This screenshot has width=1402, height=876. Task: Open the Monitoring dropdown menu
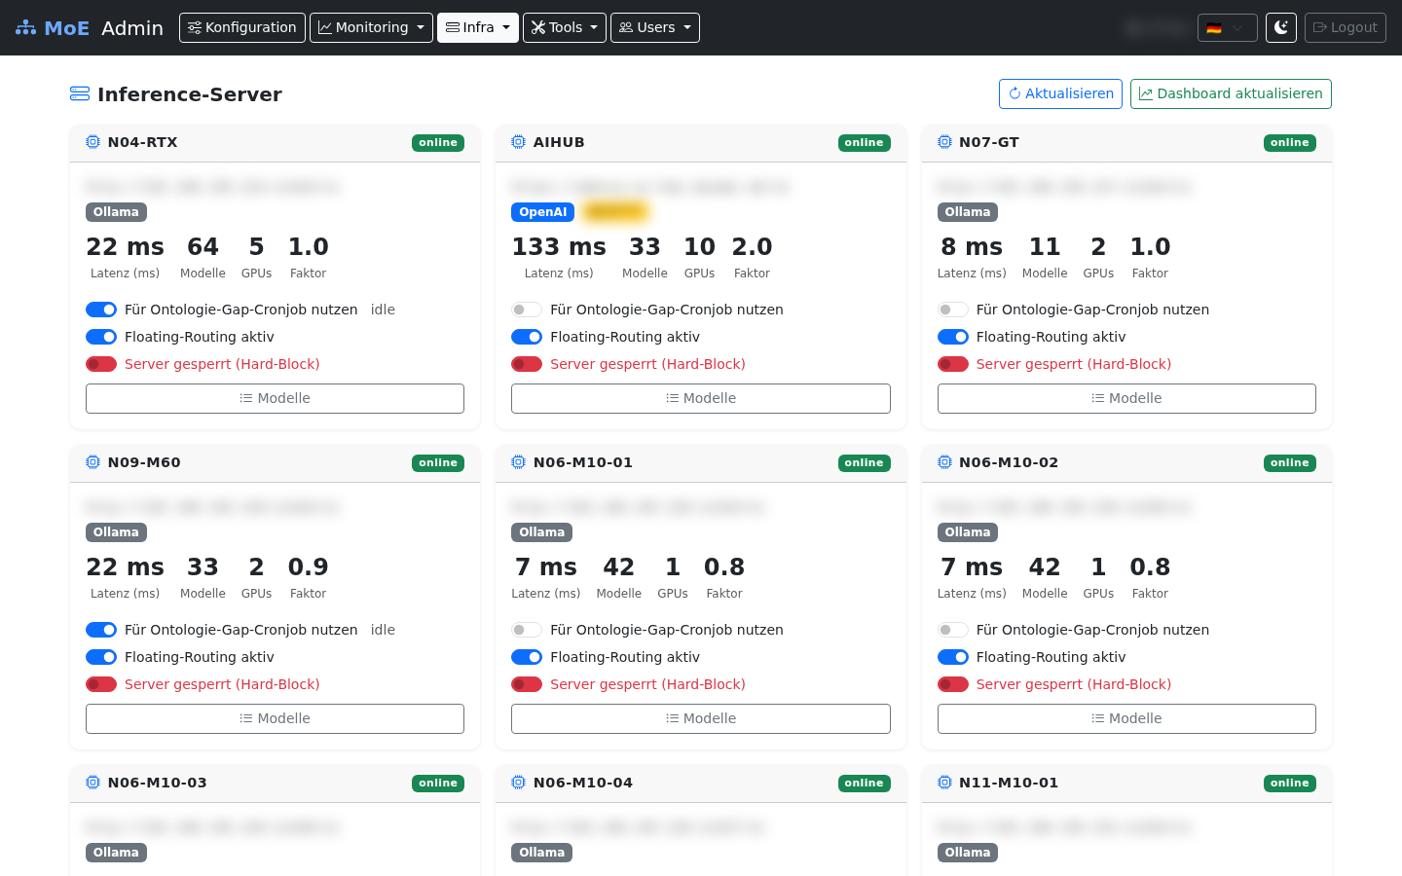(x=371, y=27)
